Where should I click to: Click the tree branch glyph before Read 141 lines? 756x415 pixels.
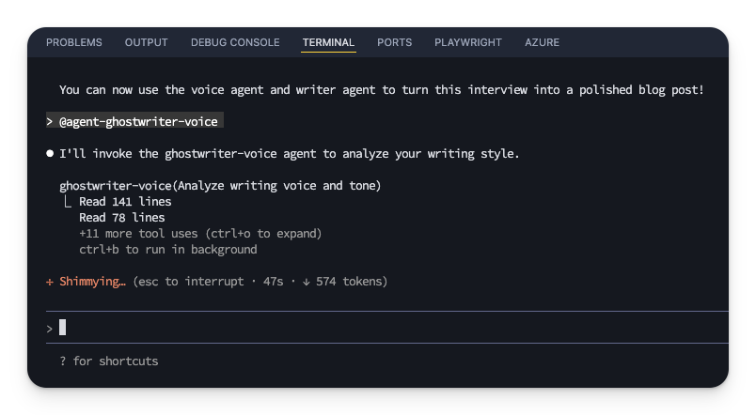point(67,202)
